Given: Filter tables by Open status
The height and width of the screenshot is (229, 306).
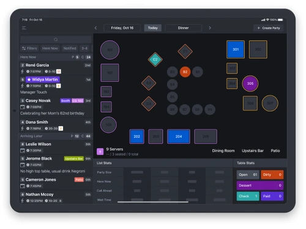Looking at the screenshot, I should 248,175.
